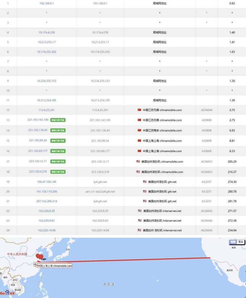The image size is (246, 298).
Task: Click the red location marker on the map
Action: point(38,256)
